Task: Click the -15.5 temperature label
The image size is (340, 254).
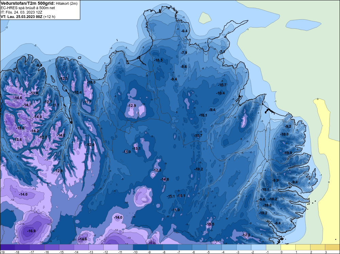Action: coord(210,224)
